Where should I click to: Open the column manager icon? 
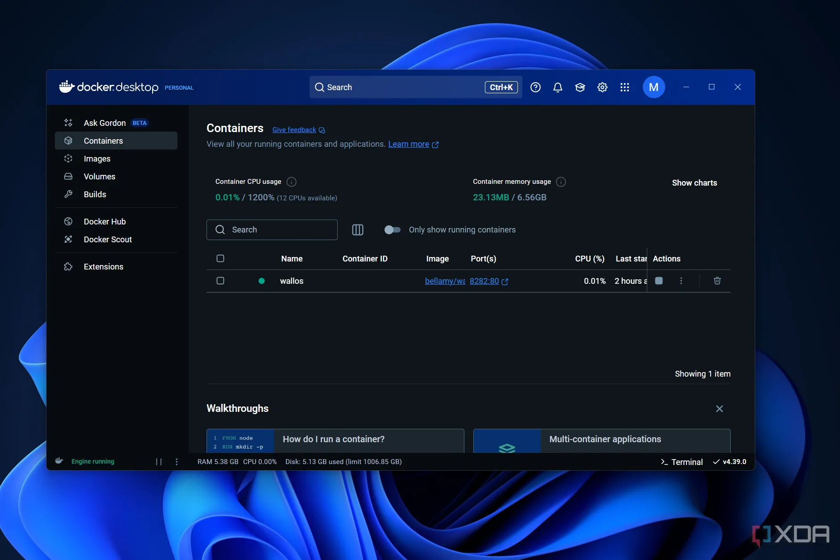pos(358,230)
